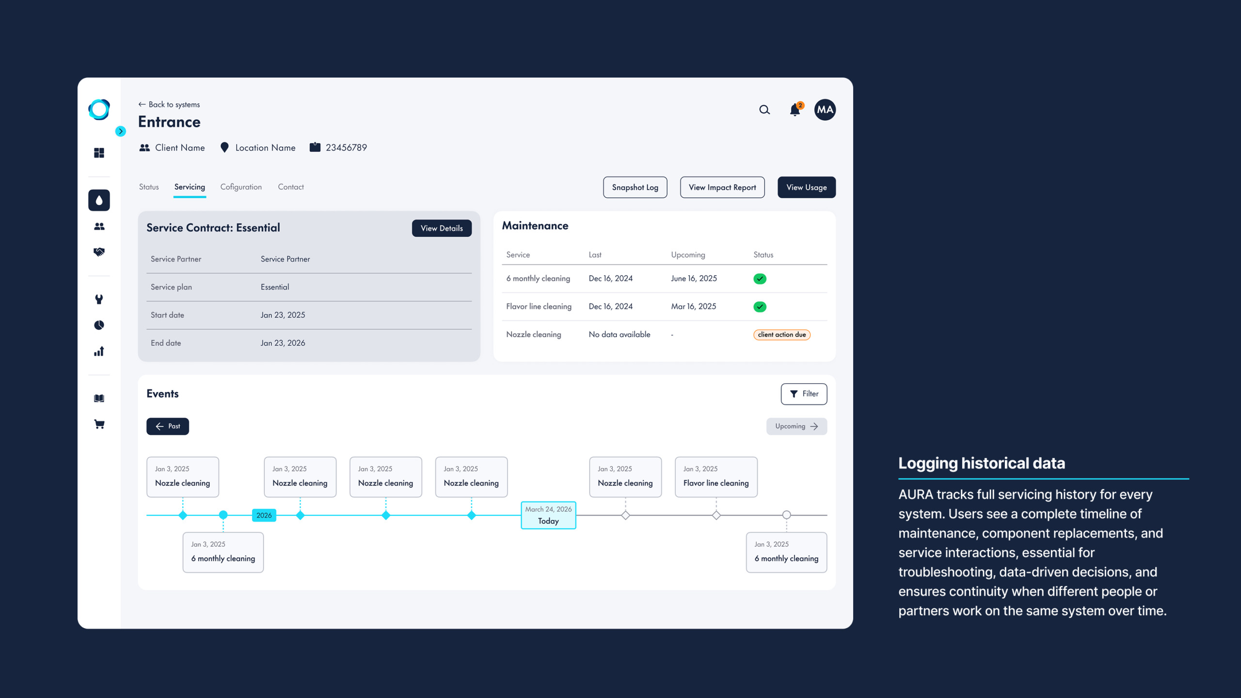Open the Upcoming events section
1241x698 pixels.
click(x=796, y=426)
